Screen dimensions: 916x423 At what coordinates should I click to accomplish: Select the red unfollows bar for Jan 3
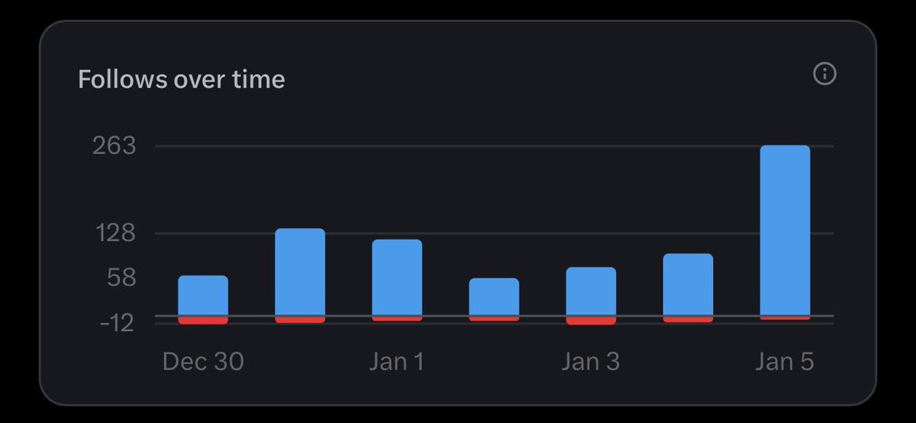[x=591, y=321]
